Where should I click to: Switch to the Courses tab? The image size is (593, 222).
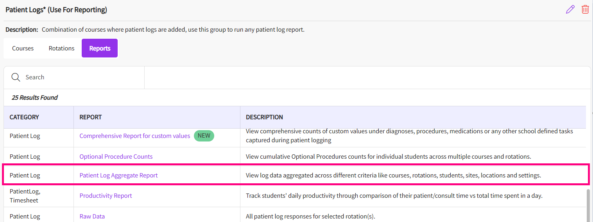[23, 48]
